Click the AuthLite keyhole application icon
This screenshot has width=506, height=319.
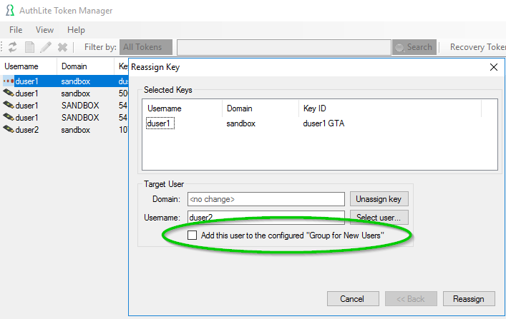coord(10,10)
